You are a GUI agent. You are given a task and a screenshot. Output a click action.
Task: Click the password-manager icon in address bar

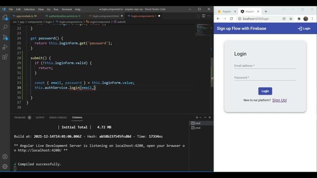tap(284, 19)
